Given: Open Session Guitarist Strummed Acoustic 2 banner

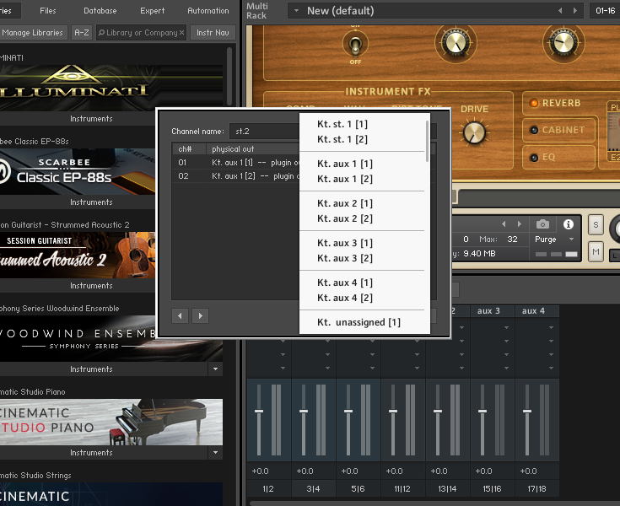Looking at the screenshot, I should click(x=78, y=255).
